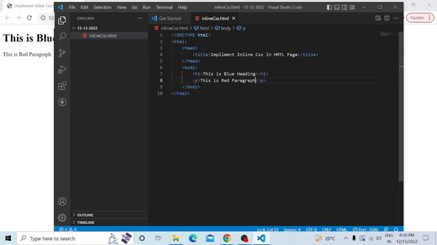The height and width of the screenshot is (245, 437).
Task: Open File Explorer from the taskbar
Action: pyautogui.click(x=176, y=238)
